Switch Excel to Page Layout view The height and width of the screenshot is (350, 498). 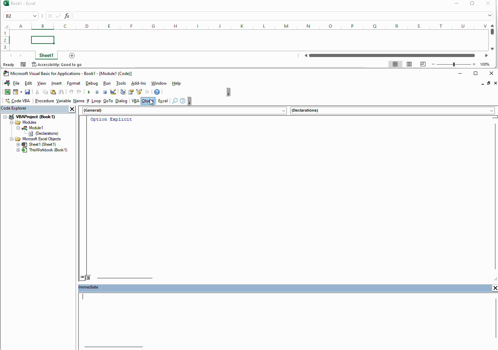click(x=409, y=64)
